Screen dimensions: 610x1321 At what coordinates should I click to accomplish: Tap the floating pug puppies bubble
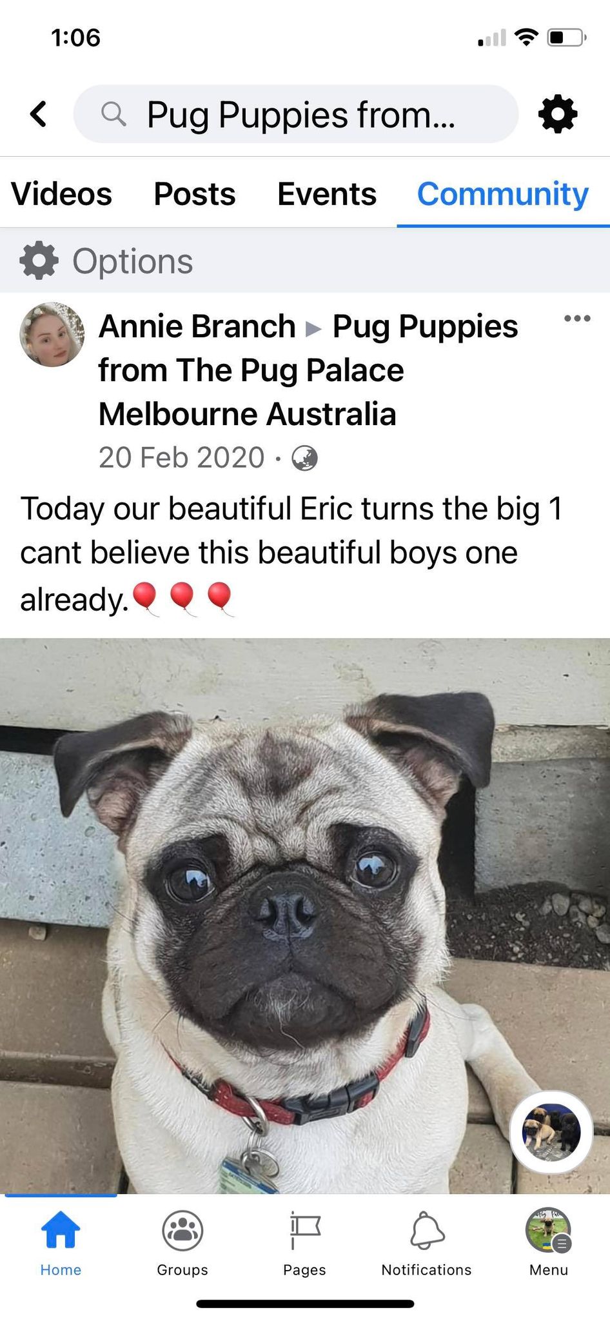tap(551, 1132)
